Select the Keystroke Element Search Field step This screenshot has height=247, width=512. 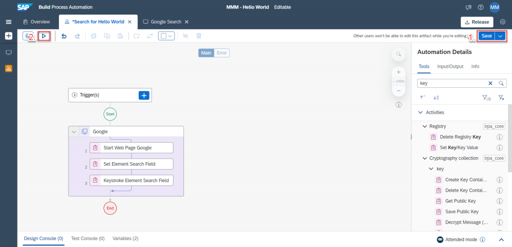point(131,180)
